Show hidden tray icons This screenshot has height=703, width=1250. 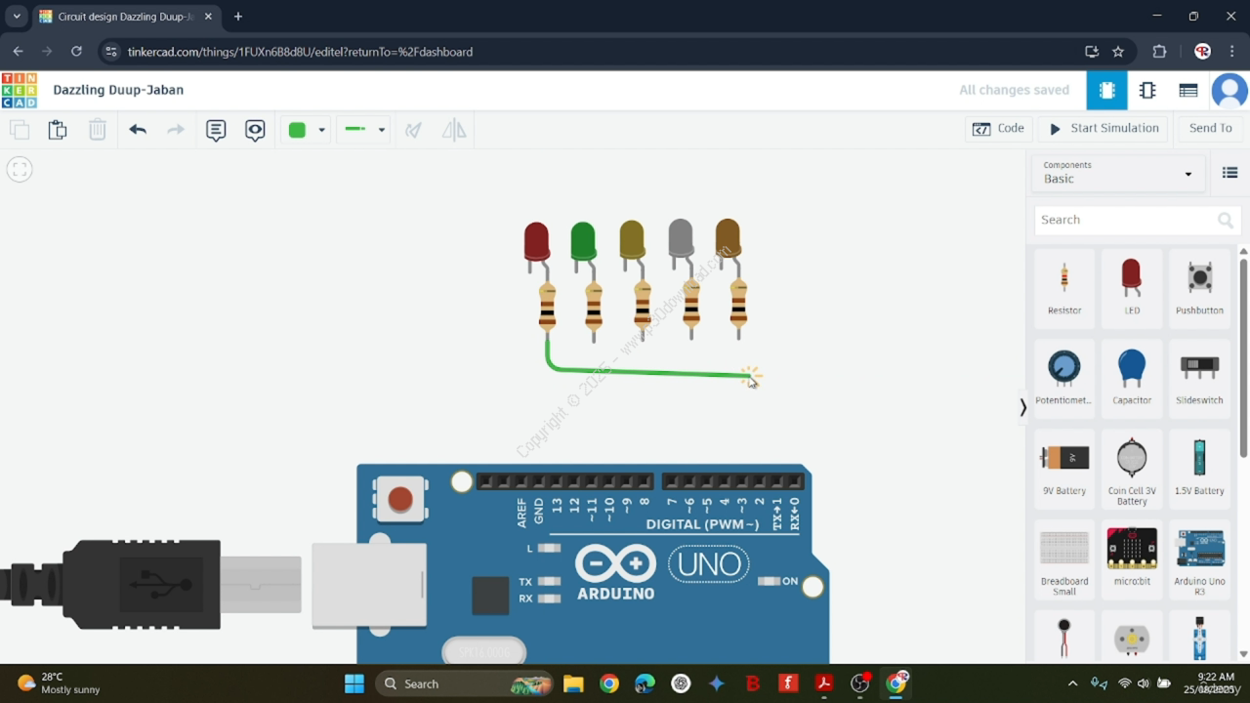(x=1072, y=683)
